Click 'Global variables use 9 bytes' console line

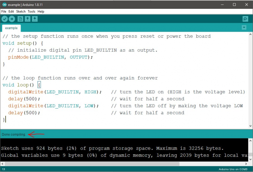pos(124,155)
